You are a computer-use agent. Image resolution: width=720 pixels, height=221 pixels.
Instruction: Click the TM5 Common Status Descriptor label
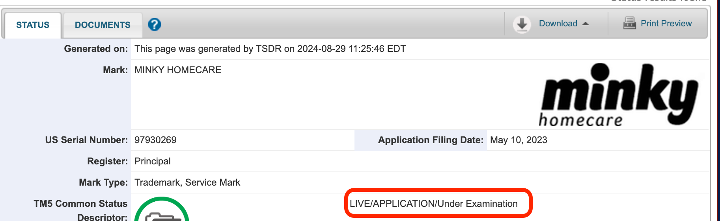[80, 210]
